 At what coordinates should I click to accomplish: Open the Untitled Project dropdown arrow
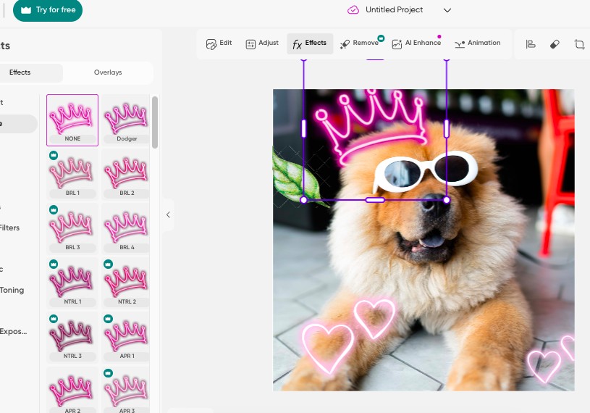[447, 10]
